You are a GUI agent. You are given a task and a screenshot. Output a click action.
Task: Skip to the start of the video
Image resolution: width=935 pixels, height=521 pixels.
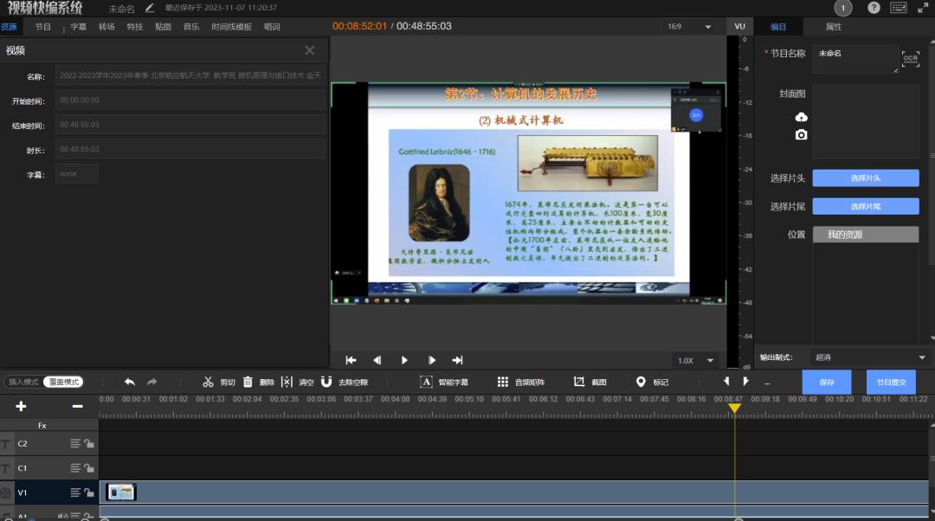pyautogui.click(x=351, y=360)
